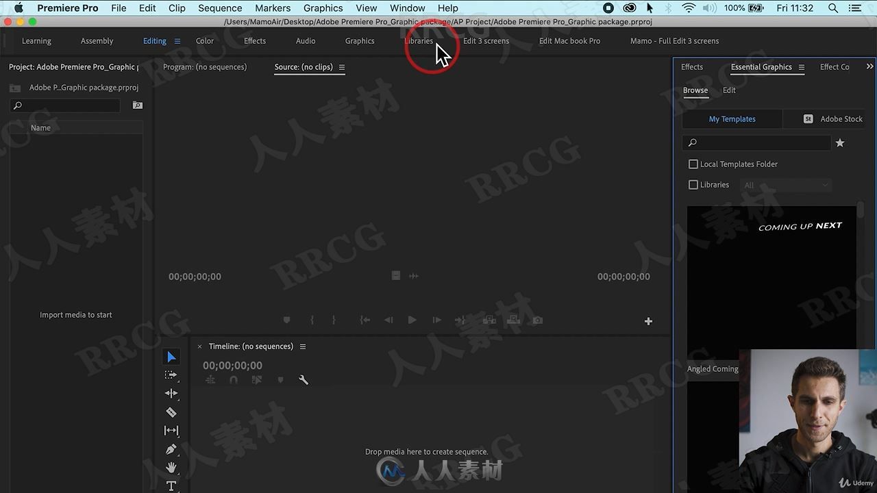This screenshot has height=493, width=877.
Task: Enable the Libraries checkbox
Action: (693, 185)
